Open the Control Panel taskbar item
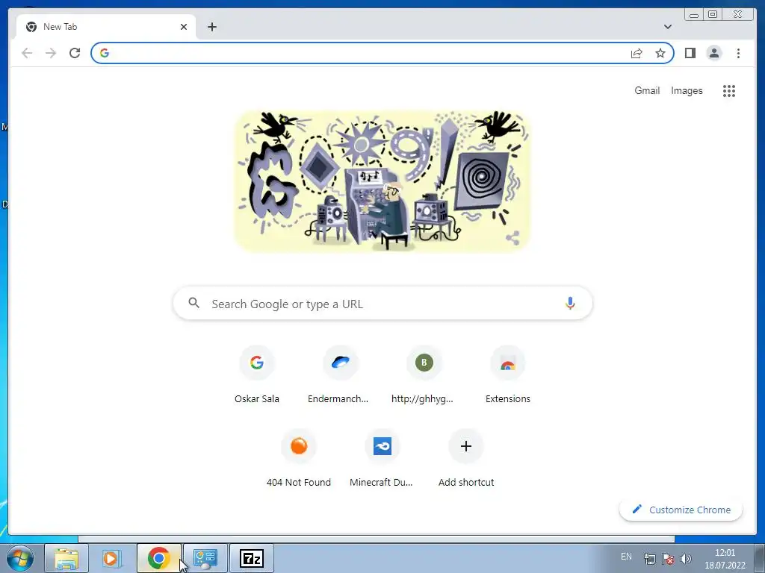 click(205, 558)
